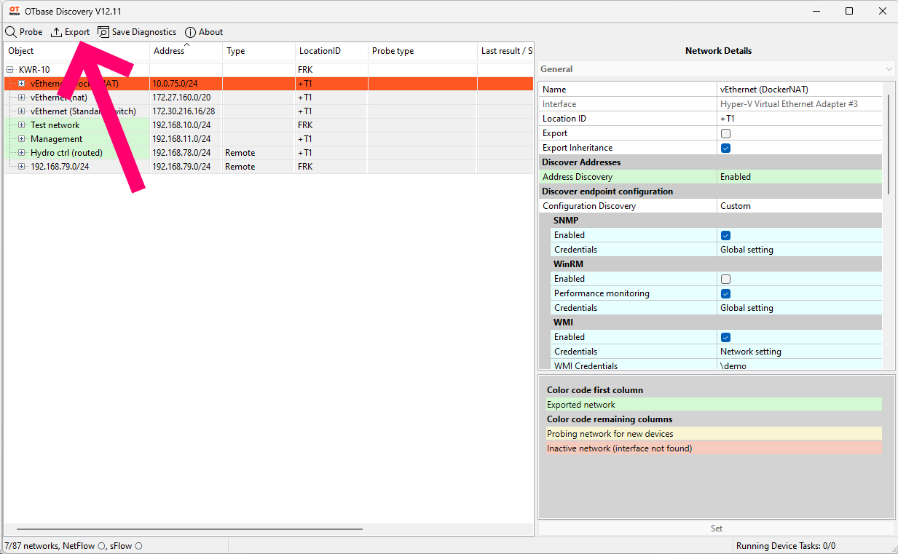898x554 pixels.
Task: Click the address 192.168.10.0/24
Action: 181,125
